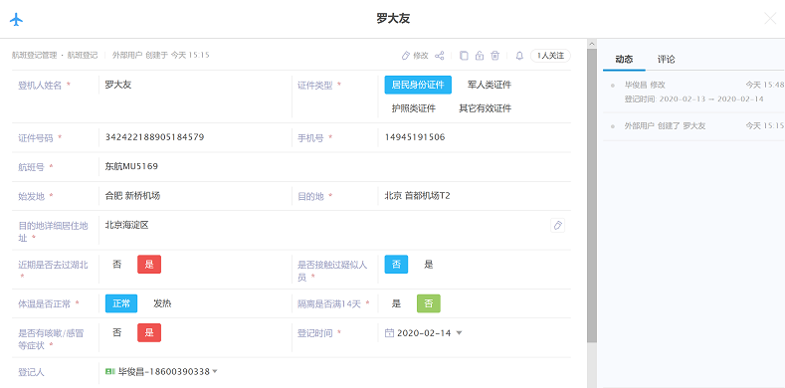This screenshot has width=785, height=388.
Task: Choose 是 for 近期是否去过湖北
Action: point(149,265)
